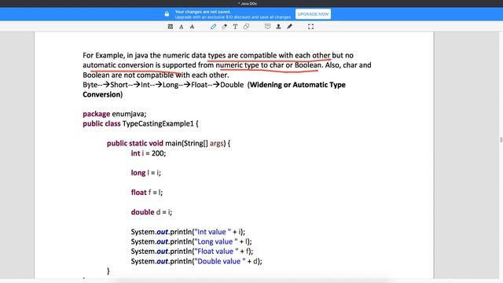Click the bold text 'Widening or Automatic Type'
503x283 pixels.
298,85
